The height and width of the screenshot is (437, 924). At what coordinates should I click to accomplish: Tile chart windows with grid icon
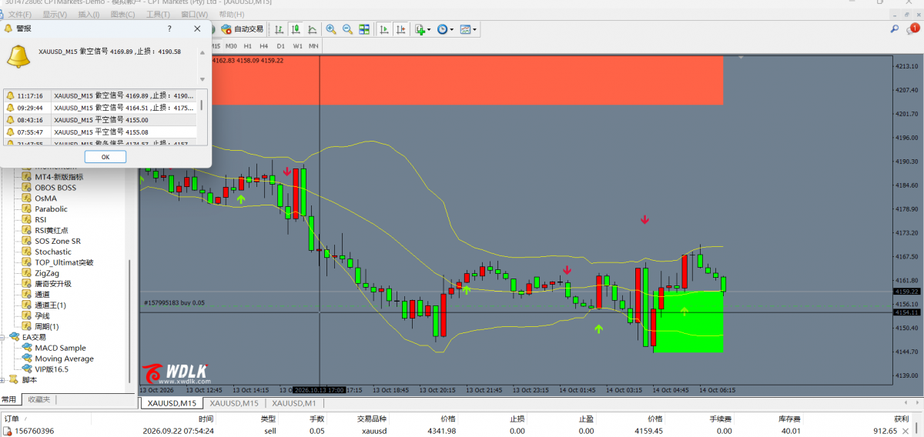[364, 29]
